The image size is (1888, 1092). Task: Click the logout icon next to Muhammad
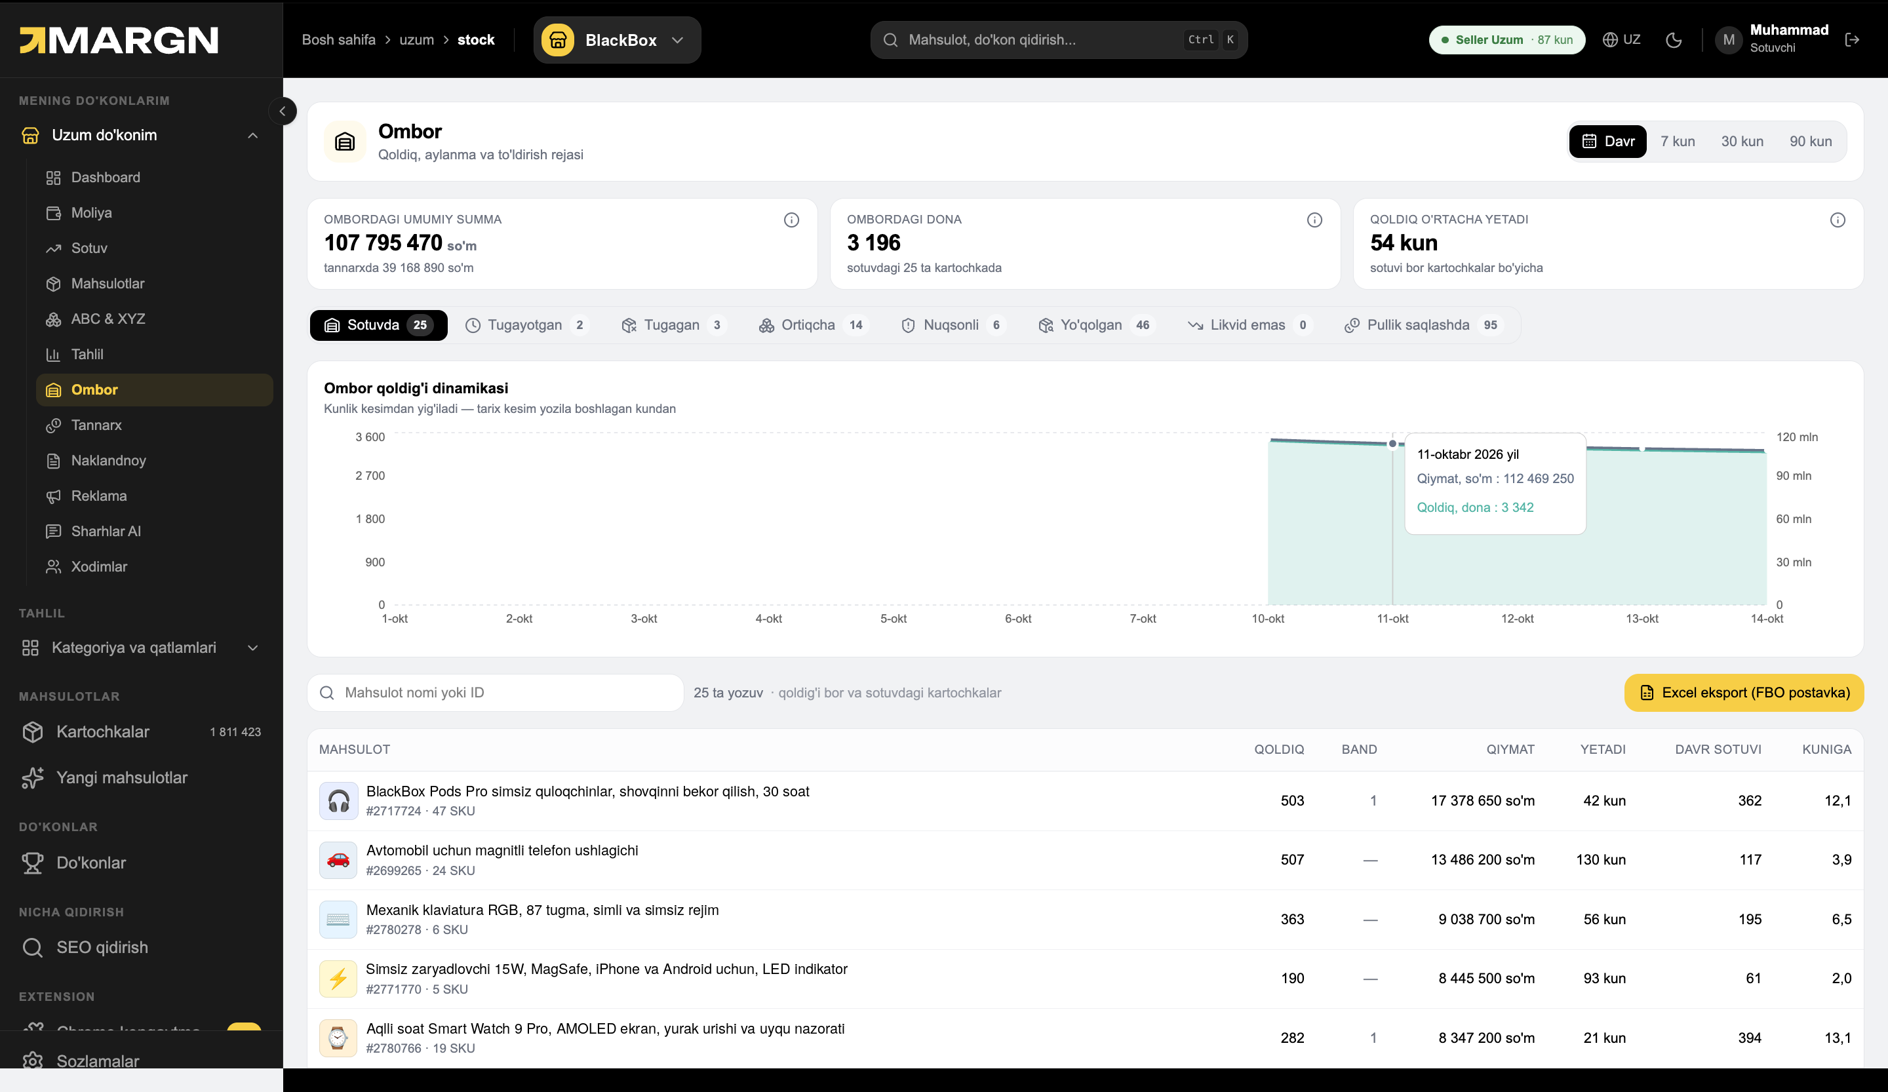click(x=1852, y=40)
